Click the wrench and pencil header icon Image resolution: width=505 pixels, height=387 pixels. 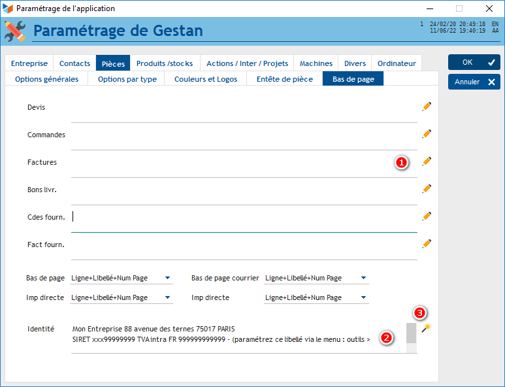(15, 31)
